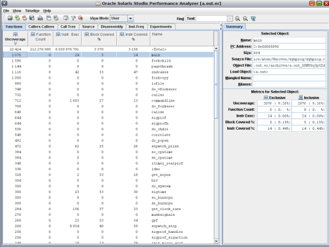Select the Functions tab

pyautogui.click(x=14, y=26)
